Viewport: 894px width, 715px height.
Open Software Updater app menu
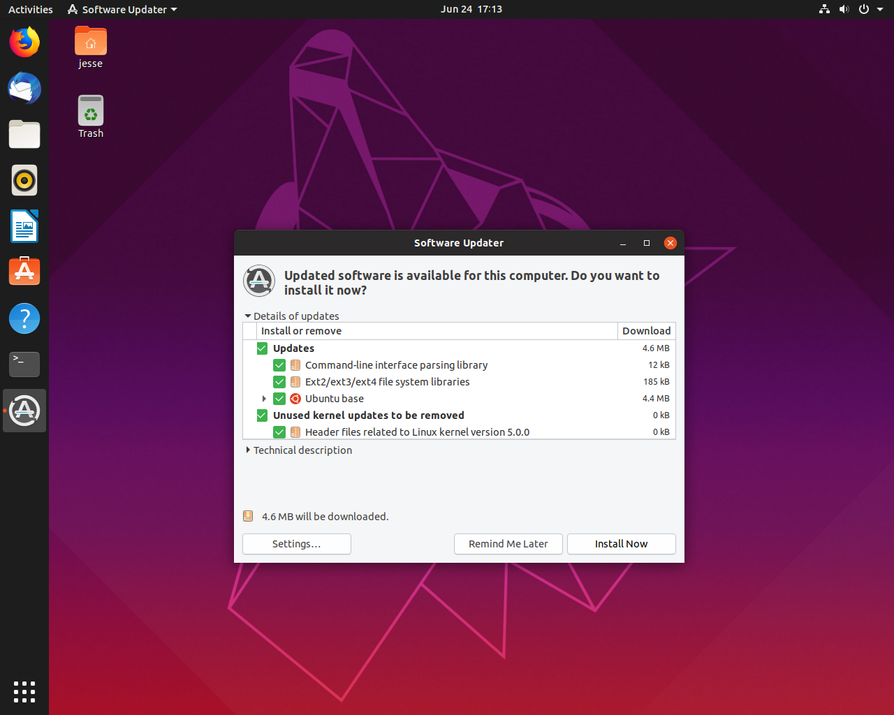pos(122,10)
